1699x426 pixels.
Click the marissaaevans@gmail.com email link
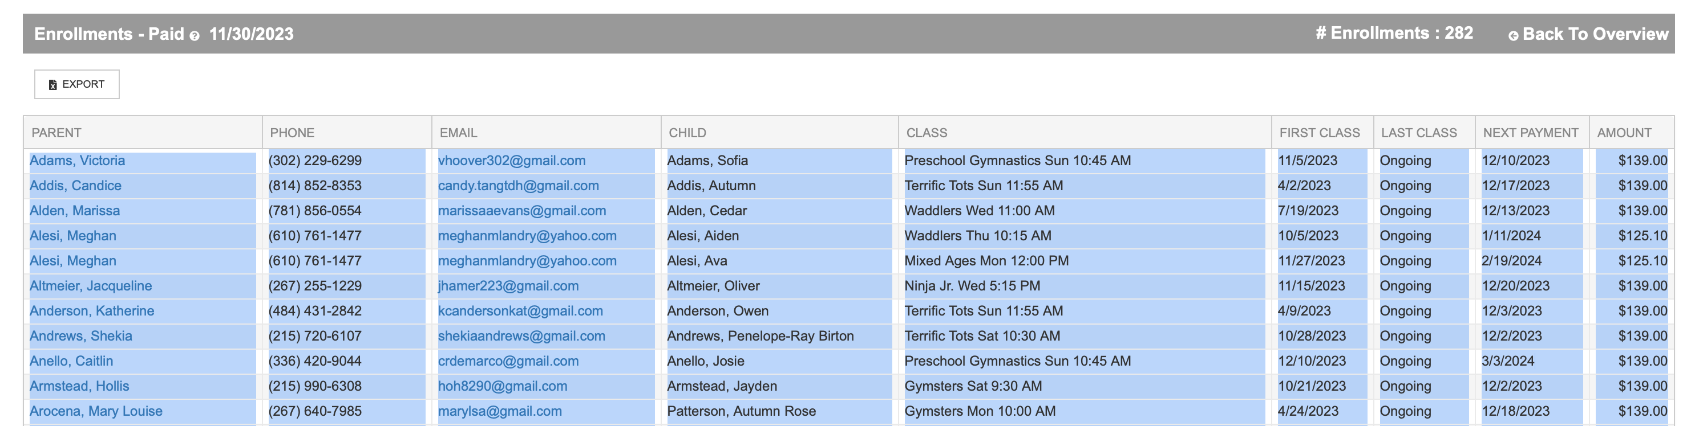[x=521, y=211]
